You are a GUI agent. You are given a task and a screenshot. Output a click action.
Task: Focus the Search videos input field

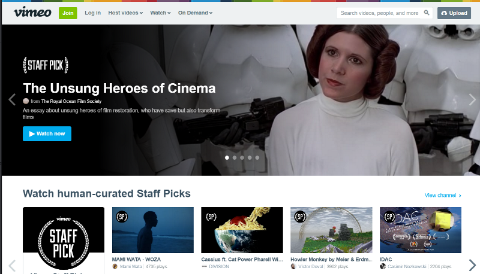(380, 13)
